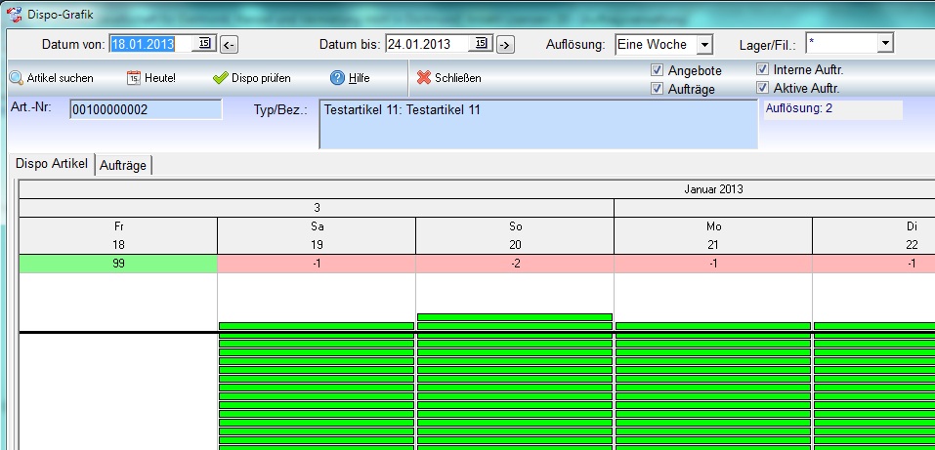
Task: Select the So 20 day column header
Action: click(515, 235)
